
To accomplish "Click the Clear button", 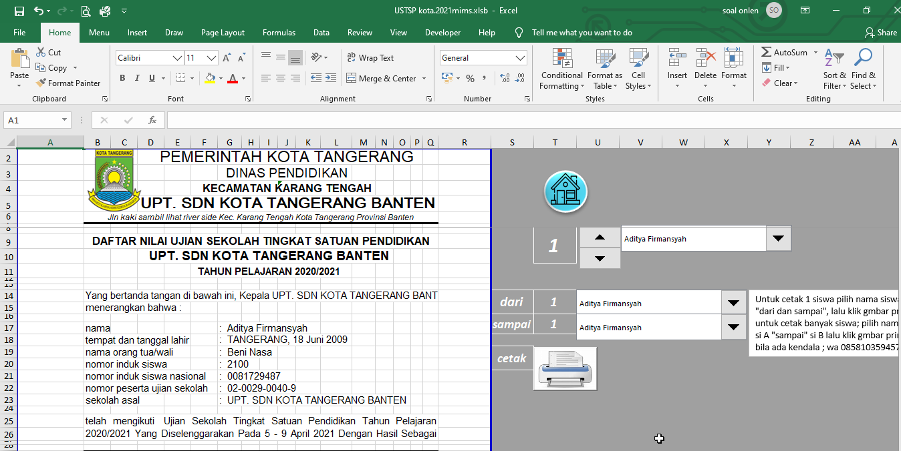I will tap(779, 83).
